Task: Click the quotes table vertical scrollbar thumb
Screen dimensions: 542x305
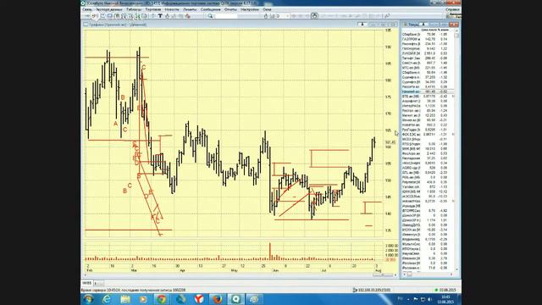Action: pos(456,36)
